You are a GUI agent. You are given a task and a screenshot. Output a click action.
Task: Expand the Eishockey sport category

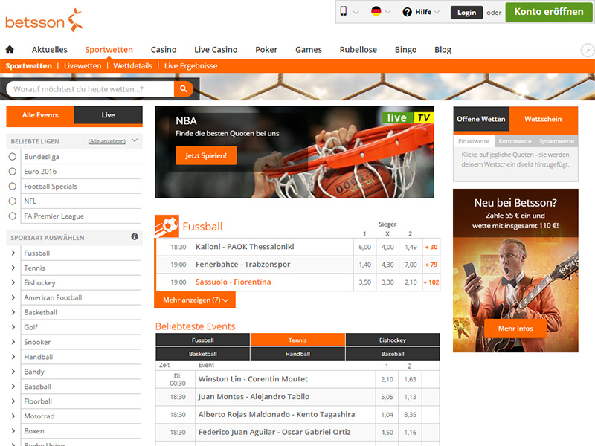[x=13, y=282]
